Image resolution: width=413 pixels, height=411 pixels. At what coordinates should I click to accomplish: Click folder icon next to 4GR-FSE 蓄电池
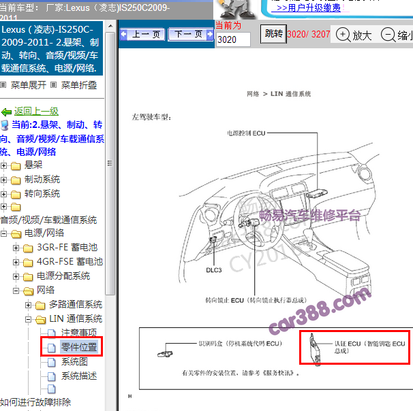pos(28,263)
